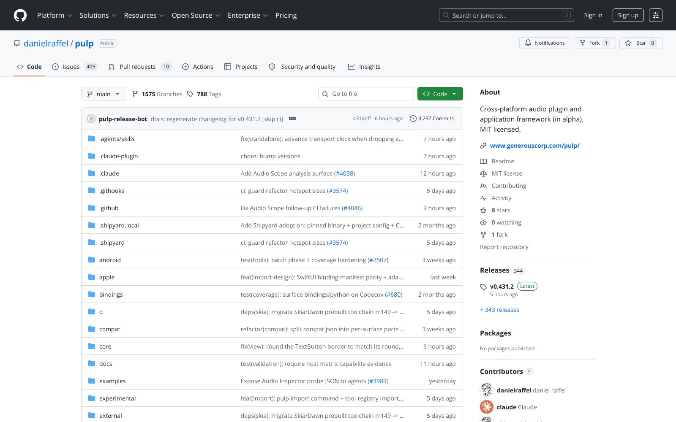The image size is (676, 422).
Task: Open pull request #4038 link
Action: [x=344, y=173]
